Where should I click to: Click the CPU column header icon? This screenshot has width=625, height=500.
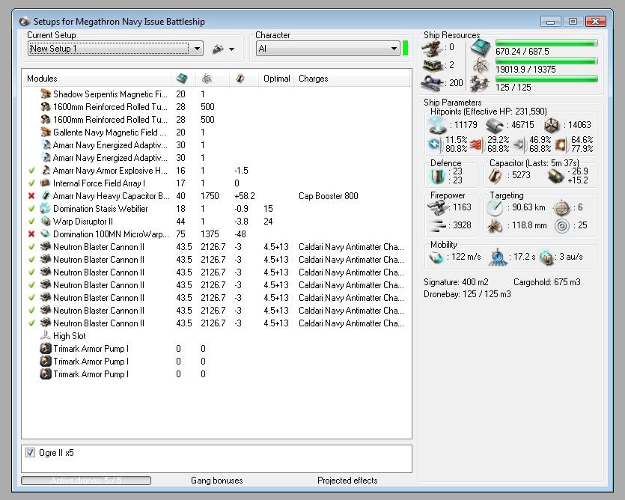(182, 79)
